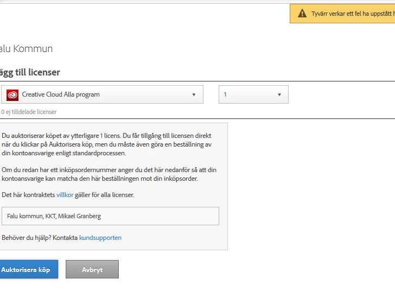Open the license quantity dropdown showing 1

[x=253, y=94]
